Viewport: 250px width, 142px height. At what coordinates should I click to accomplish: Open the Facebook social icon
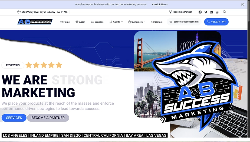[x=200, y=12]
